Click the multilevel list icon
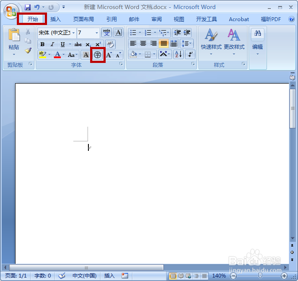Screen dimensions: 298x281 tap(163, 33)
